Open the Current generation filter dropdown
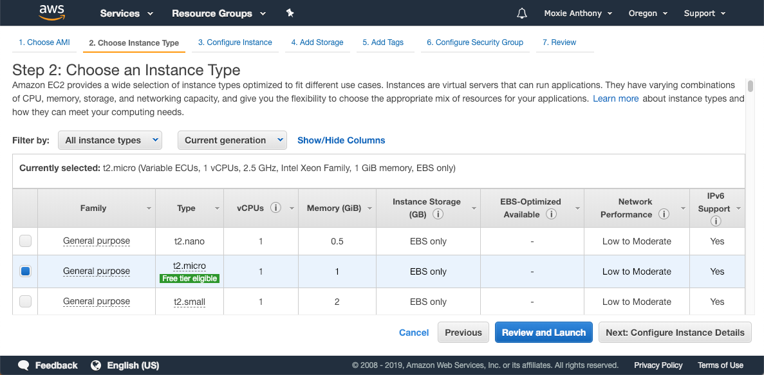The width and height of the screenshot is (764, 375). (232, 140)
